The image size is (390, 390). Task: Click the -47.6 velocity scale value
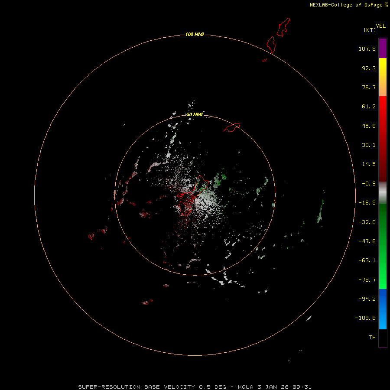click(x=367, y=241)
